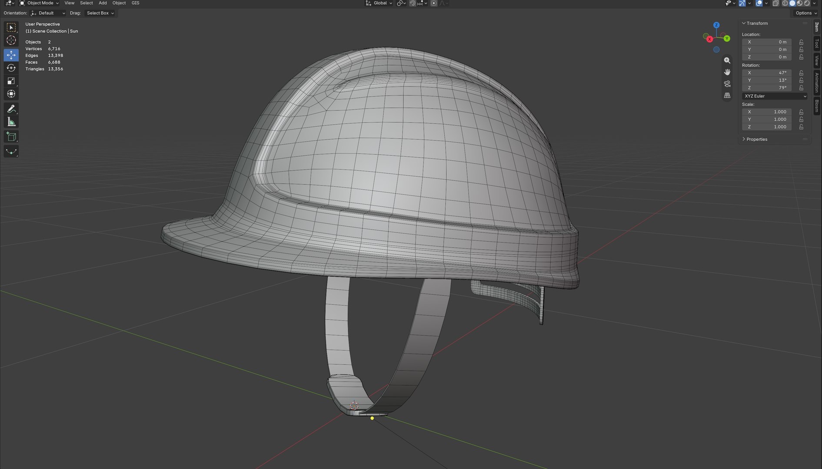Viewport: 822px width, 469px height.
Task: Open the Add menu
Action: 103,3
